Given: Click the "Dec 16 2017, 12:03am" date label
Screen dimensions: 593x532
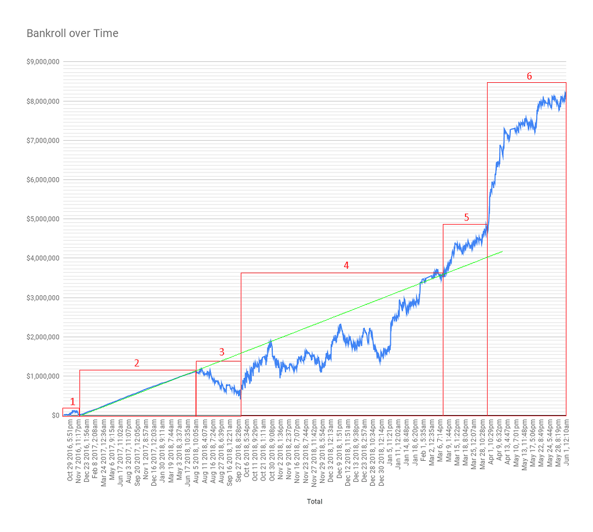Looking at the screenshot, I should 154,453.
